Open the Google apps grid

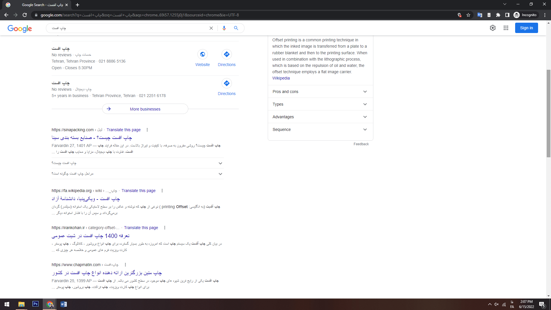[x=506, y=28]
